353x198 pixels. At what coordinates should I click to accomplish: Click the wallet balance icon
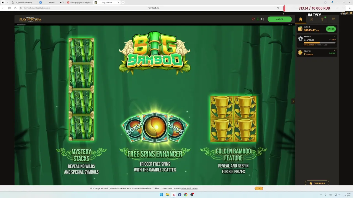pyautogui.click(x=300, y=29)
